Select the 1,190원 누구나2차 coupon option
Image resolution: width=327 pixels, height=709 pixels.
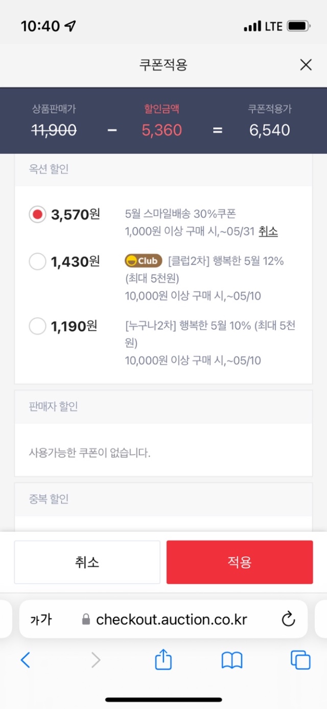coord(37,326)
